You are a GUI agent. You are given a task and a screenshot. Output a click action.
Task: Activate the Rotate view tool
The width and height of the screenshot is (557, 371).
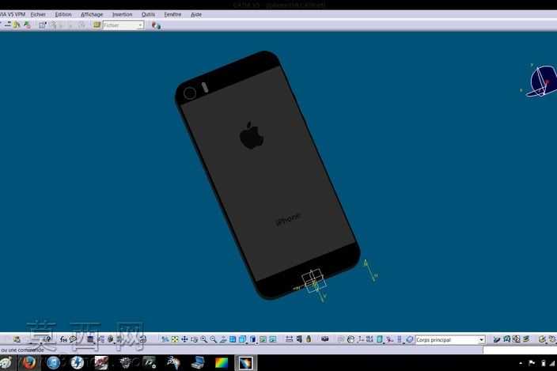pyautogui.click(x=194, y=339)
